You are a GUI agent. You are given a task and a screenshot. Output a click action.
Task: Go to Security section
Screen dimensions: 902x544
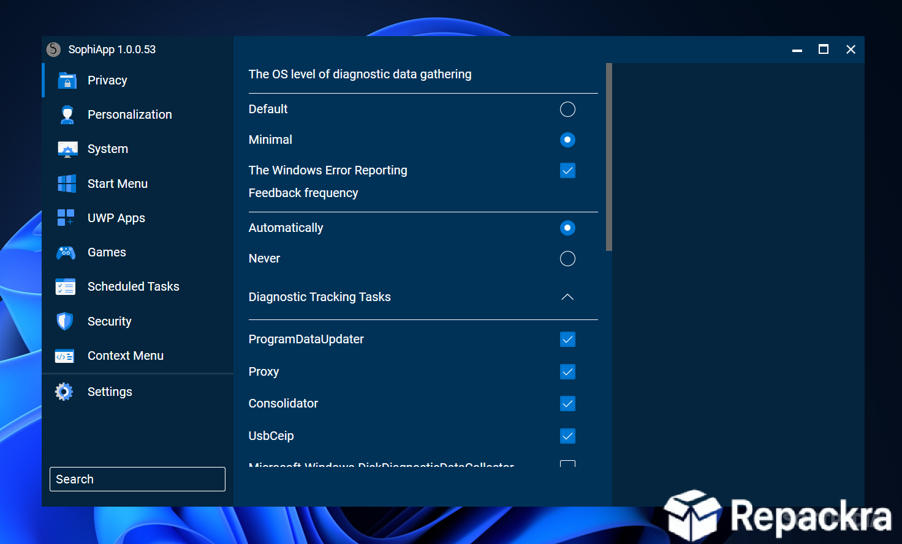coord(138,321)
